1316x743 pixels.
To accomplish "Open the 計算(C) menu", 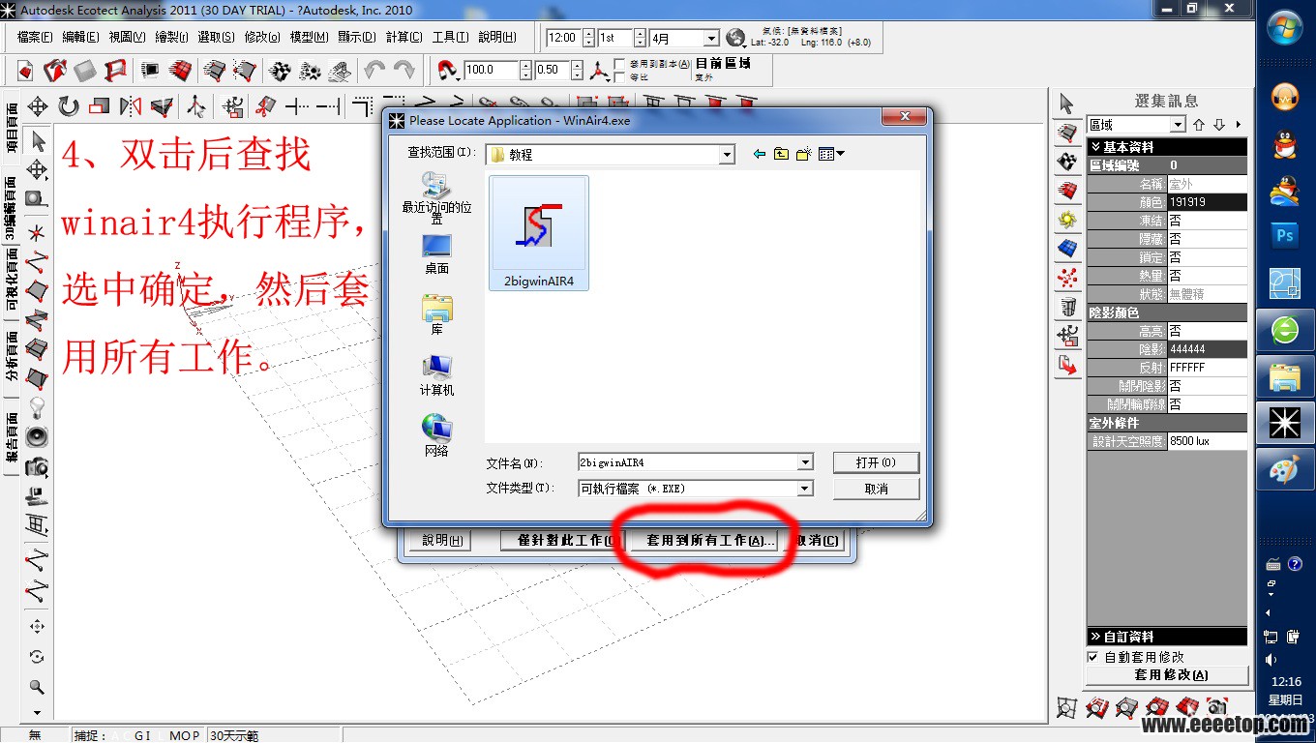I will point(404,37).
